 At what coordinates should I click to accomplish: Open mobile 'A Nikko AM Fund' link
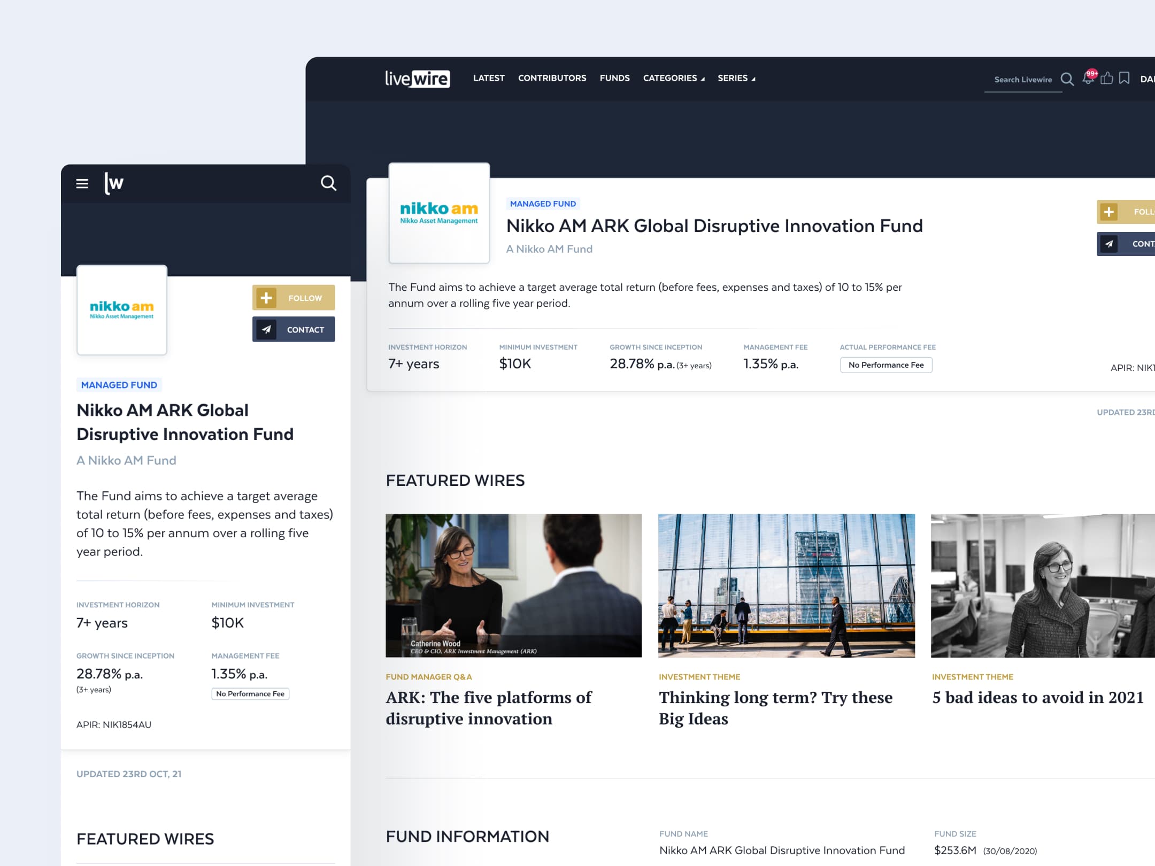click(126, 460)
